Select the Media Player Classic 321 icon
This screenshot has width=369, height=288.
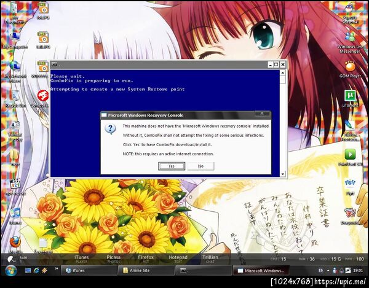(15, 187)
